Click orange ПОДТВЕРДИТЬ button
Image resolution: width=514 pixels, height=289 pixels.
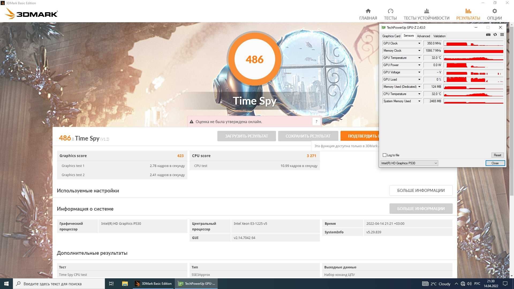click(x=360, y=136)
